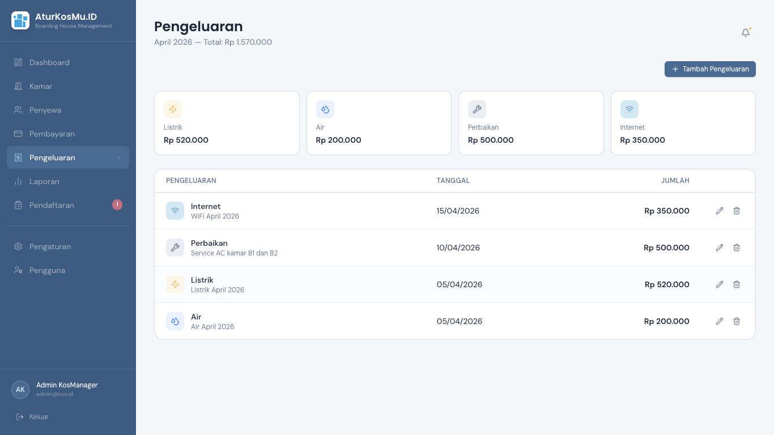Edit the Air April 2026 expense

point(720,321)
